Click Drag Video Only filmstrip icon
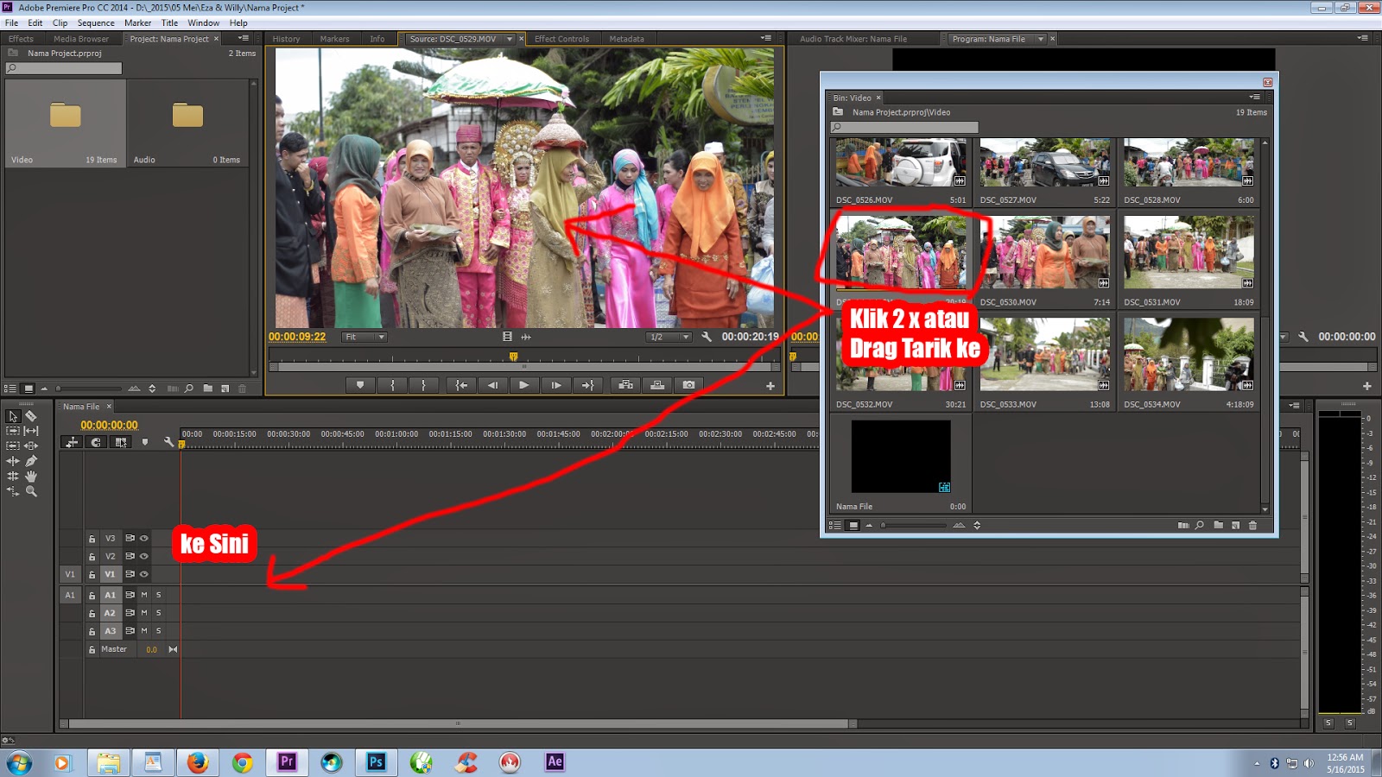Image resolution: width=1382 pixels, height=777 pixels. pyautogui.click(x=507, y=337)
